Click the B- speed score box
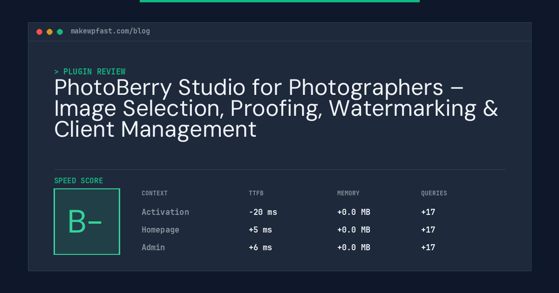Viewport: 559px width, 293px height. (87, 221)
